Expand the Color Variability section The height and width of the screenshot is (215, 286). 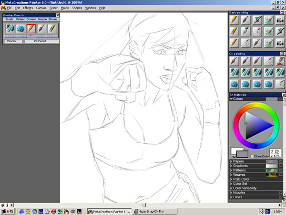231,188
